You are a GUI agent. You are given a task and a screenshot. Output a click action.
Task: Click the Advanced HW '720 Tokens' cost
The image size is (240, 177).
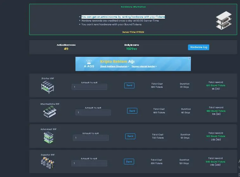point(158,138)
